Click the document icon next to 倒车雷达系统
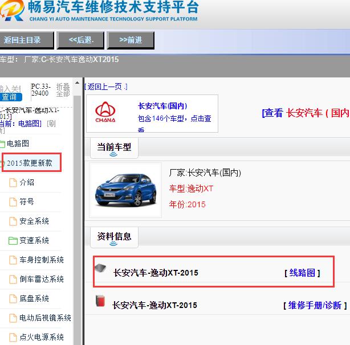Image resolution: width=350 pixels, height=345 pixels. pyautogui.click(x=13, y=280)
